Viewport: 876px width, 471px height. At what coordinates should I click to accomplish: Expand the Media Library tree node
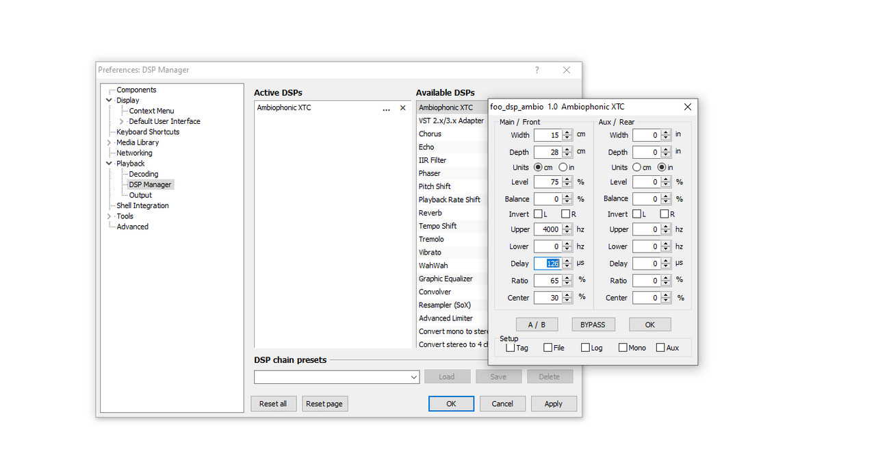109,142
